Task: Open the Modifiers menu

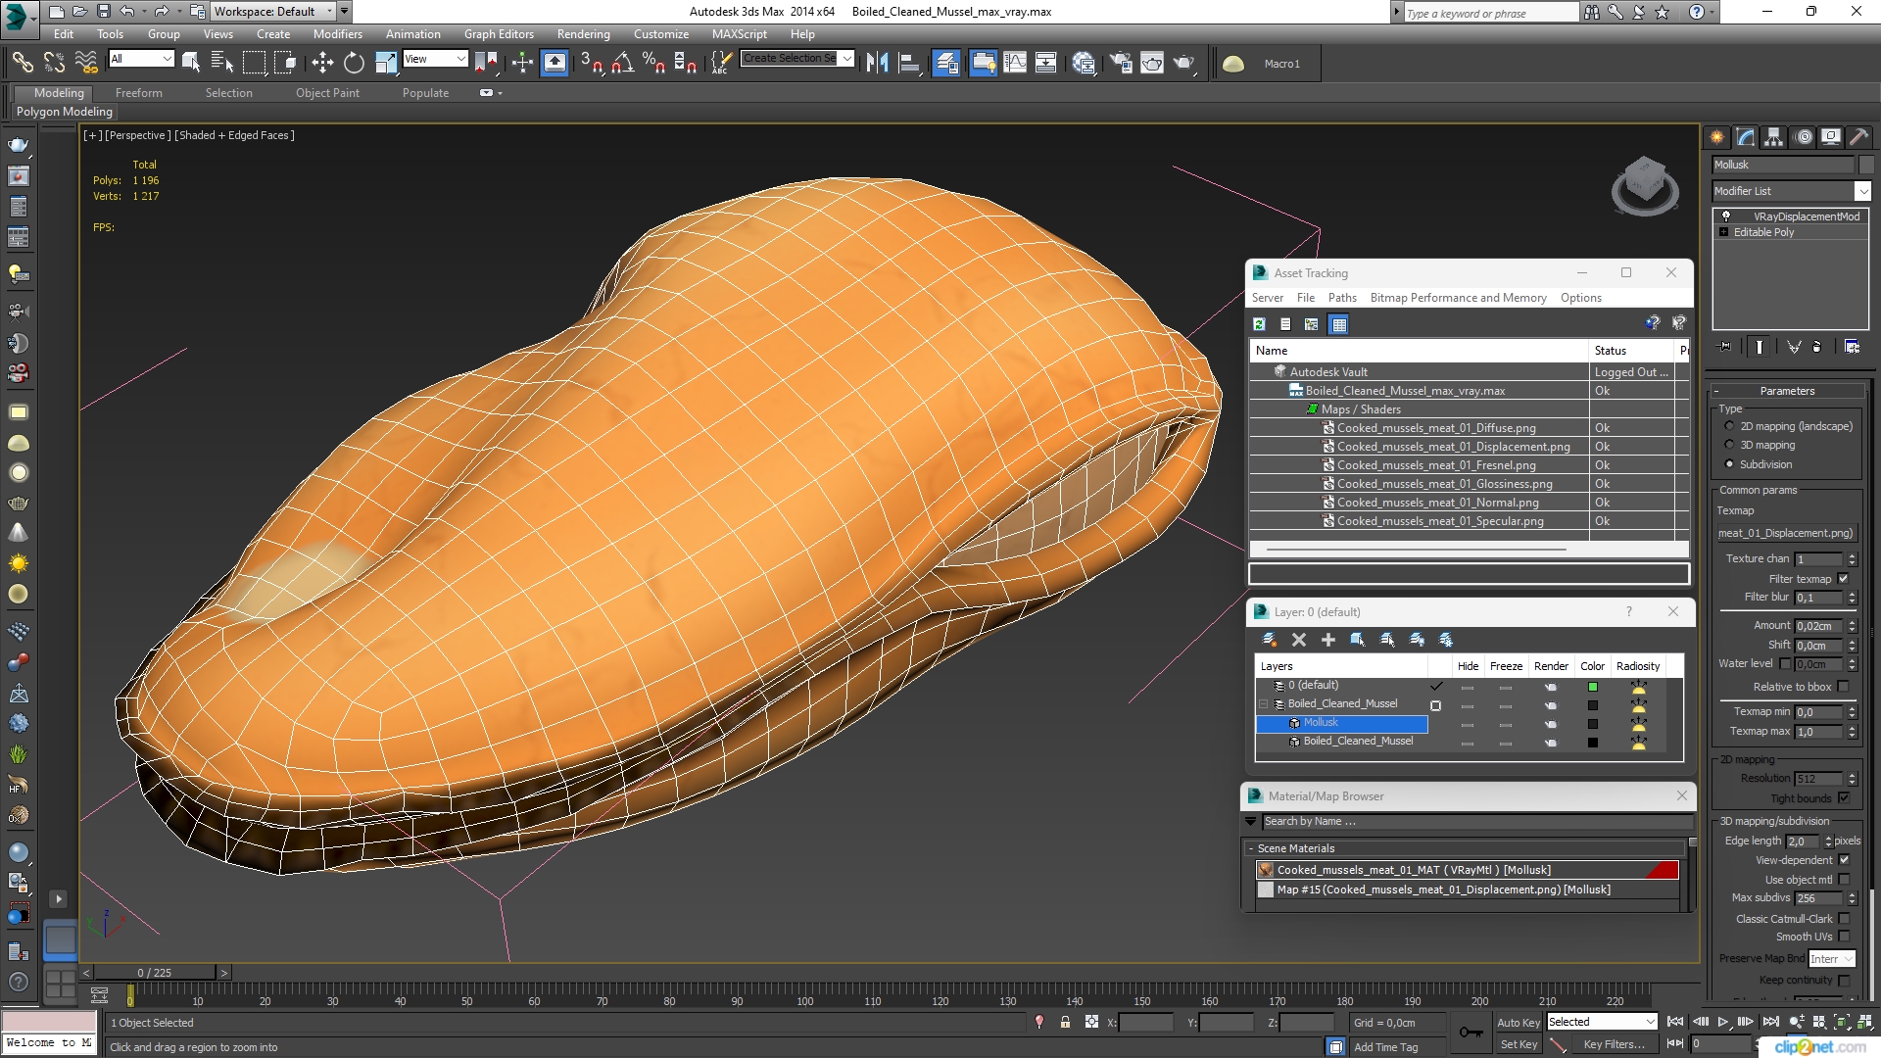Action: [337, 33]
